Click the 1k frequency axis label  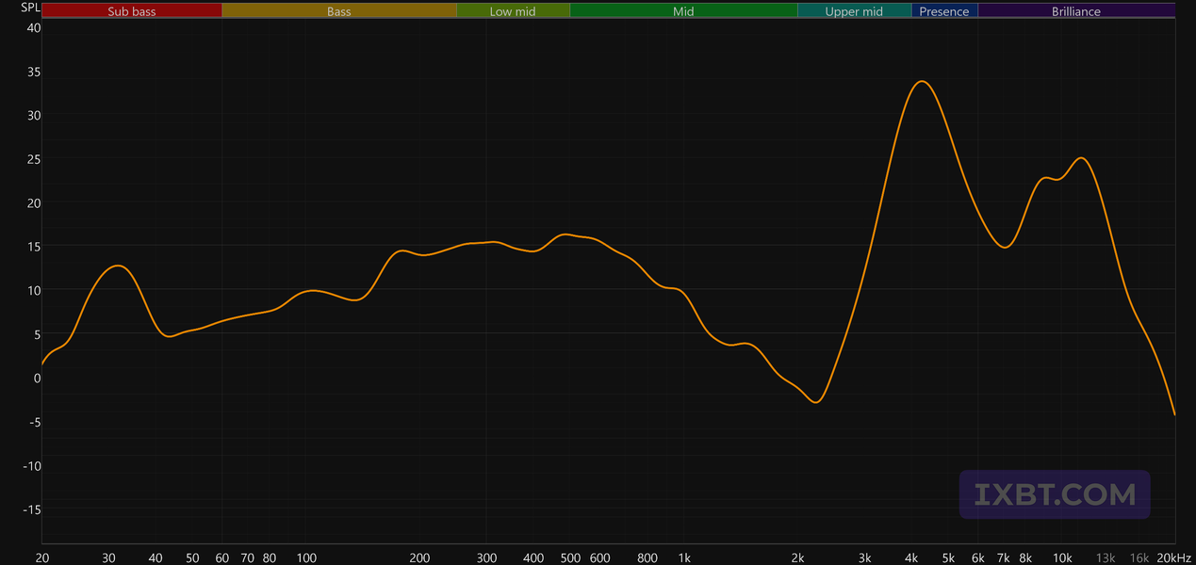tap(685, 557)
